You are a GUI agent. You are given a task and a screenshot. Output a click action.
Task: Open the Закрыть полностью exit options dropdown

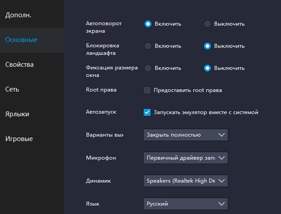tap(185, 135)
